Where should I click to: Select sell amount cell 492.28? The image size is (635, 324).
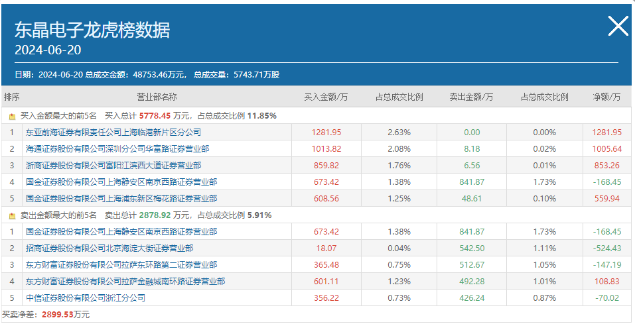472,282
